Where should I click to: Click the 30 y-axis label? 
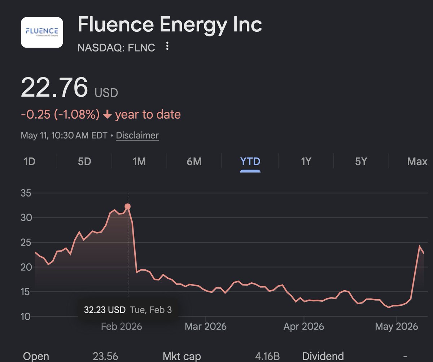[x=27, y=218]
